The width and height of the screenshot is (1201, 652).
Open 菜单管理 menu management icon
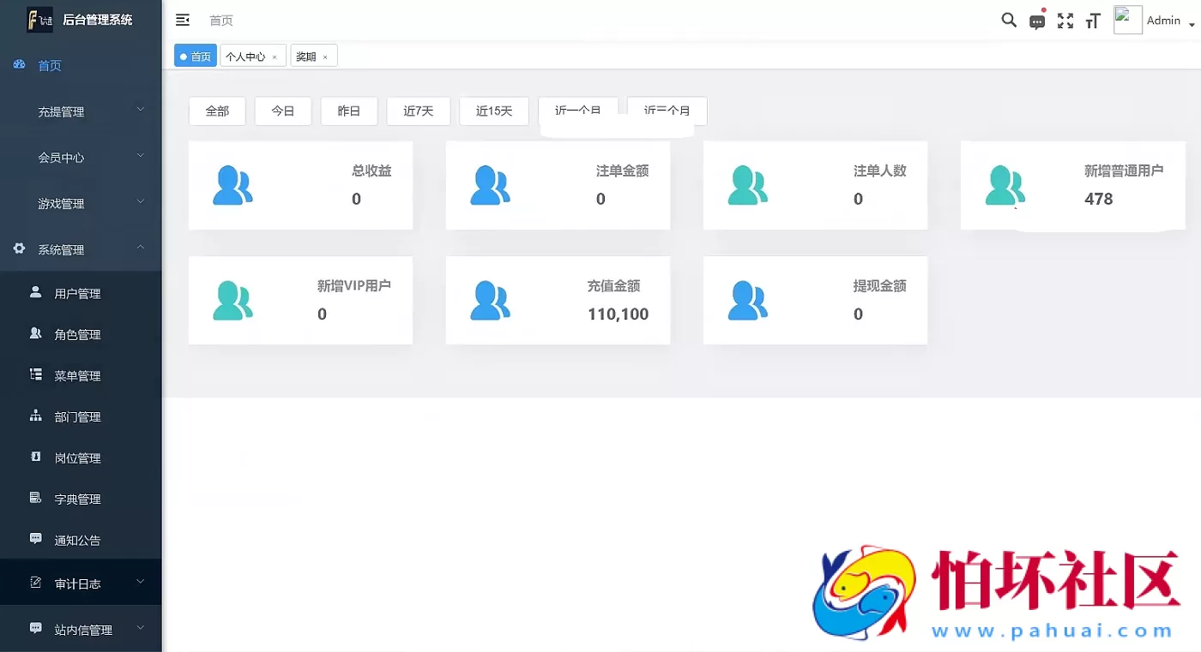[x=33, y=375]
